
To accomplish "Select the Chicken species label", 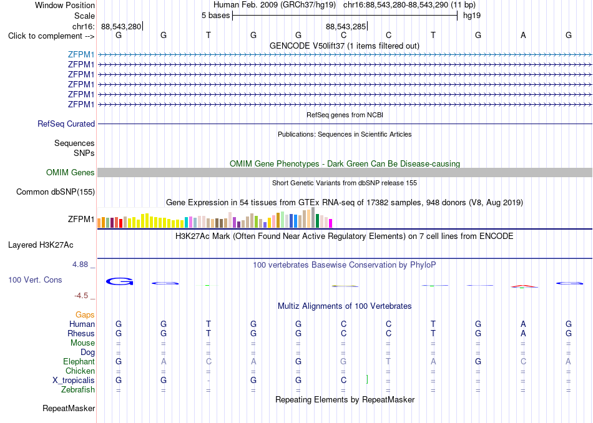I will click(x=80, y=371).
